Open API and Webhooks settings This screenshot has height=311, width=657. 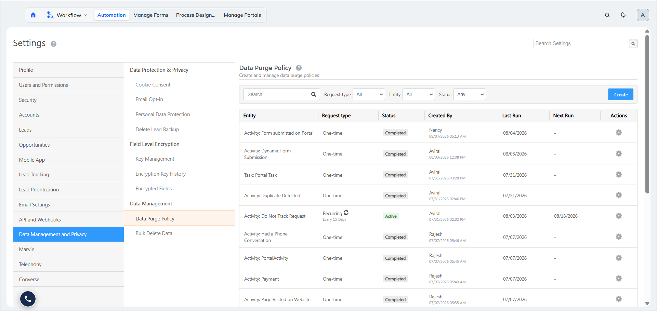(68, 220)
